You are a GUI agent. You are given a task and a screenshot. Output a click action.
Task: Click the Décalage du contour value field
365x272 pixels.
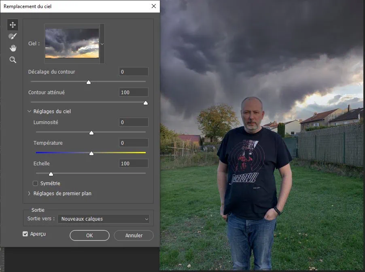point(134,72)
